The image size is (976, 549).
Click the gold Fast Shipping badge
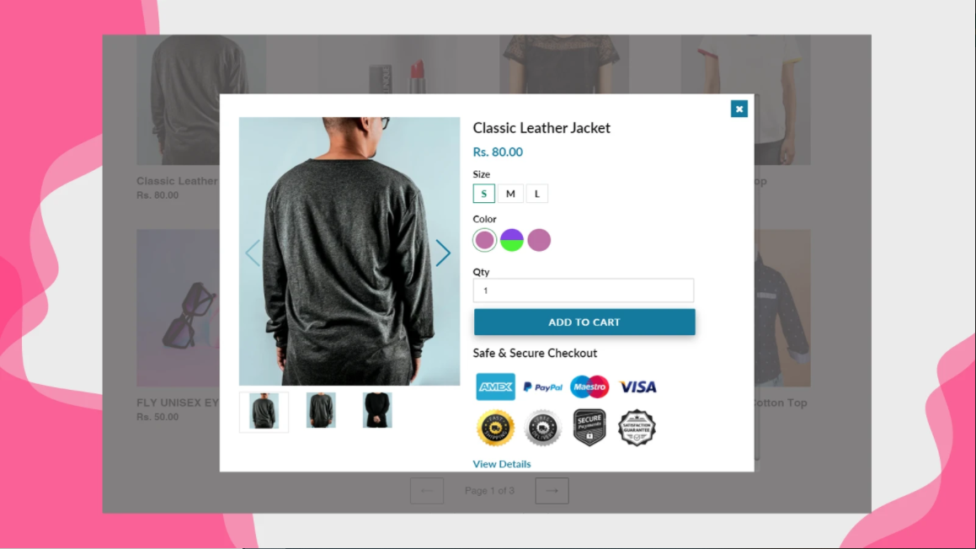point(495,428)
